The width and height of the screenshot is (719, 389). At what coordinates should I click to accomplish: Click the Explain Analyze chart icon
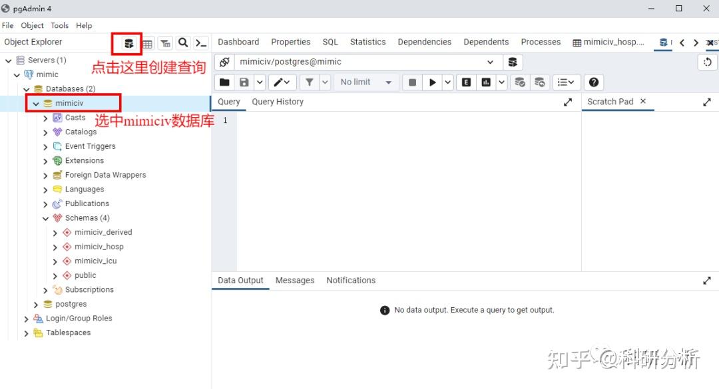[x=486, y=82]
